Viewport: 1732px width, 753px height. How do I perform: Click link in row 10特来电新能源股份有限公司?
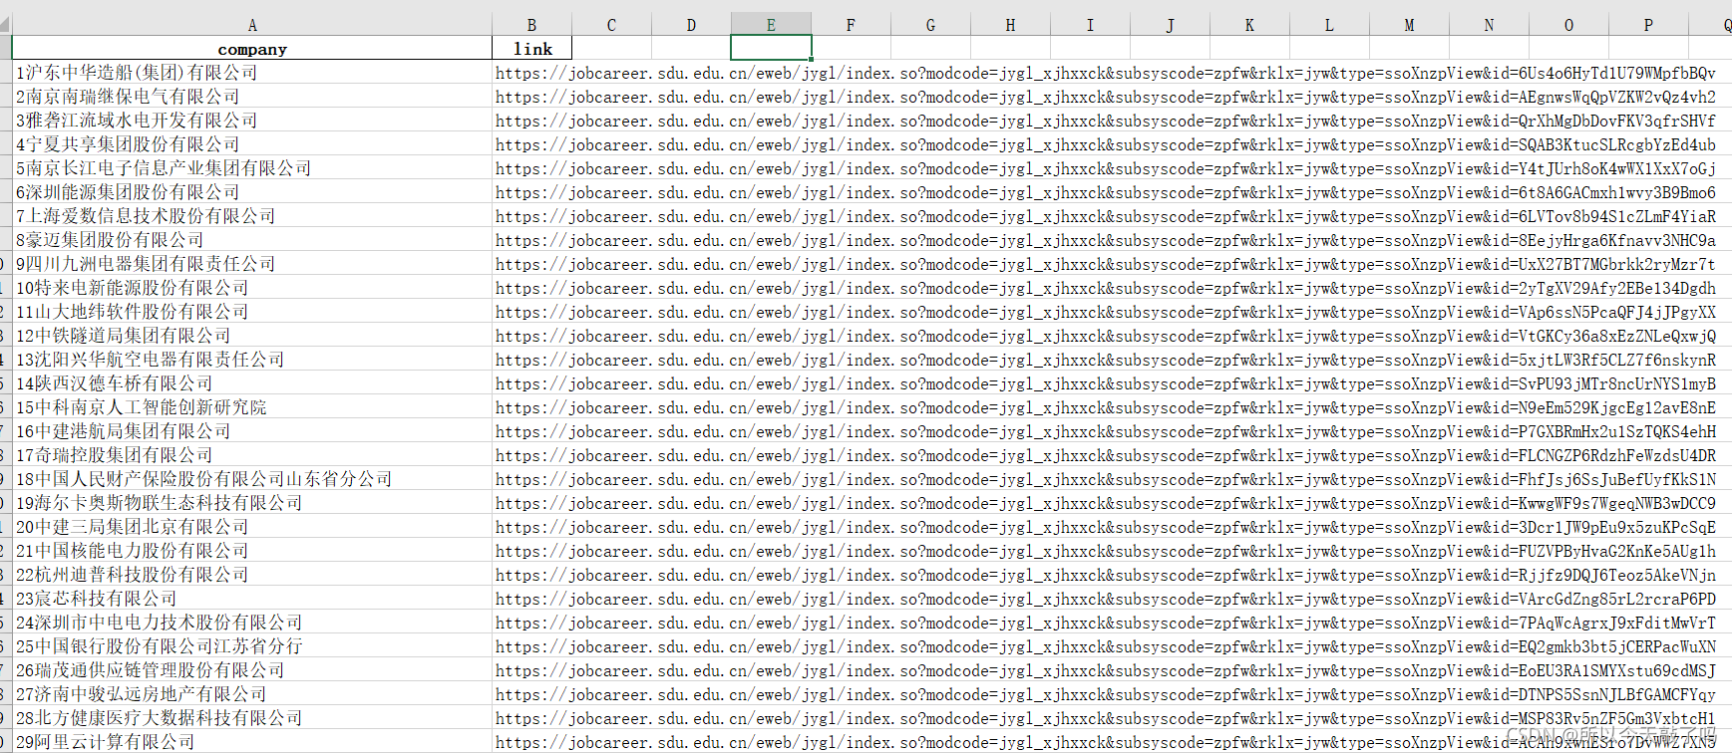pos(1106,288)
